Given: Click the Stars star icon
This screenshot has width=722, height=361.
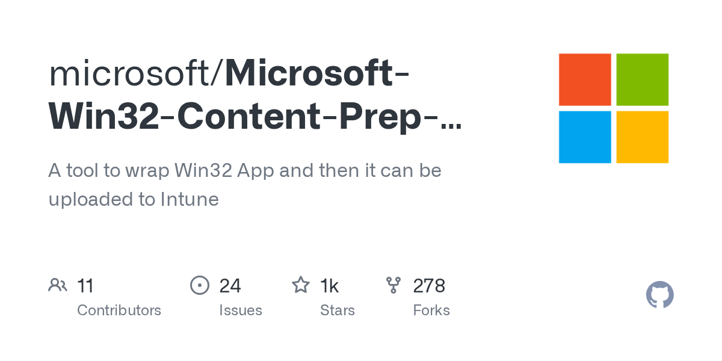Looking at the screenshot, I should click(x=300, y=285).
